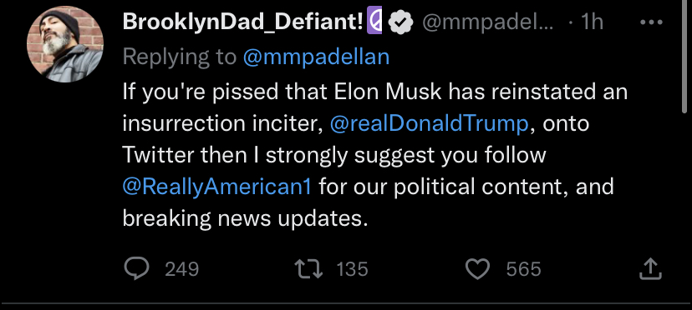Click the words 'Elon Musk' in tweet
Viewport: 692px width, 310px height.
[388, 92]
